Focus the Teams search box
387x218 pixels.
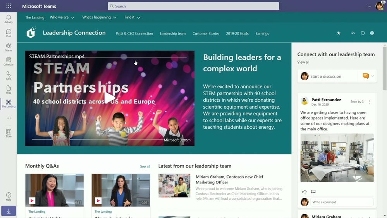click(x=194, y=6)
